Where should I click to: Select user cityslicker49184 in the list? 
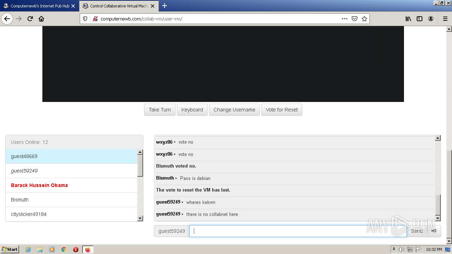click(x=71, y=214)
